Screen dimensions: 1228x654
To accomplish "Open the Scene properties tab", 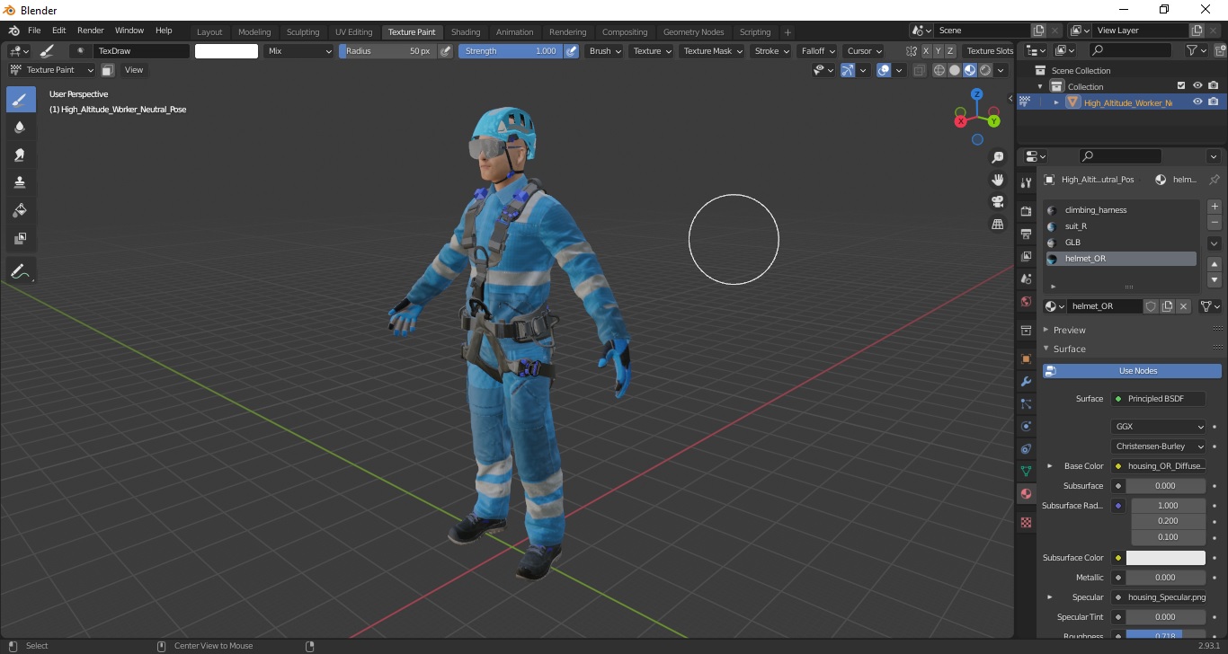I will [x=1026, y=279].
